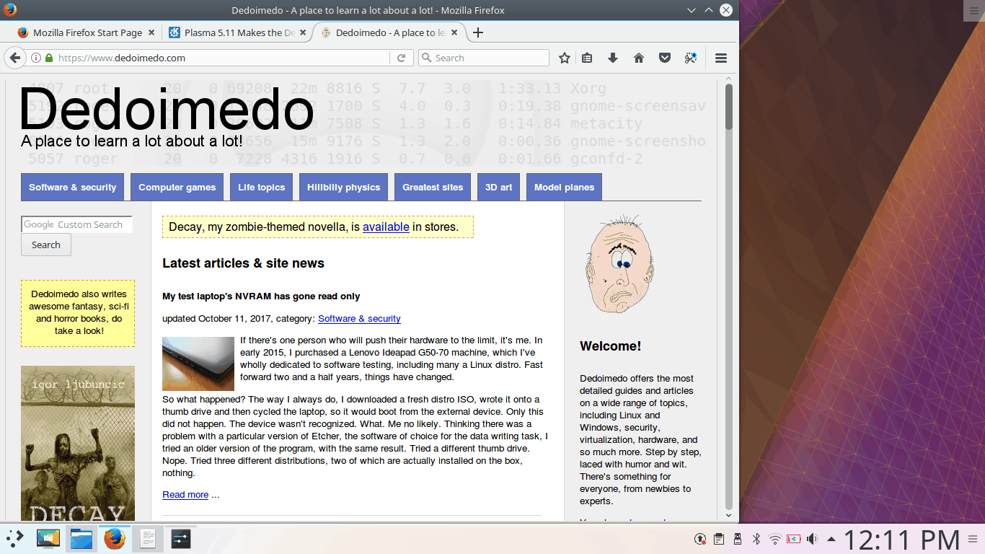The height and width of the screenshot is (554, 985).
Task: Close the Plasma 5.11 tab
Action: [x=303, y=32]
